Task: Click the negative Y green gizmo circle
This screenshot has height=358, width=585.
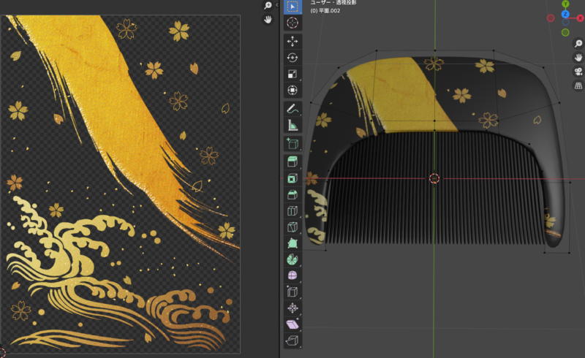Action: point(565,32)
